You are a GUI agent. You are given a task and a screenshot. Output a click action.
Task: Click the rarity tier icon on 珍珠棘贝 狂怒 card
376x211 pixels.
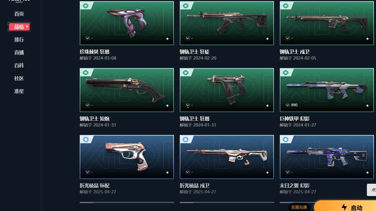tap(85, 6)
